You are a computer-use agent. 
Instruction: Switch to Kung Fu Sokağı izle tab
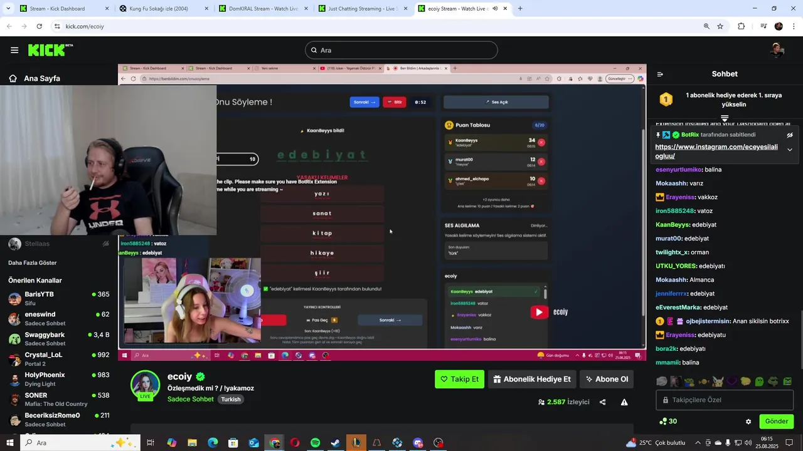pos(163,9)
